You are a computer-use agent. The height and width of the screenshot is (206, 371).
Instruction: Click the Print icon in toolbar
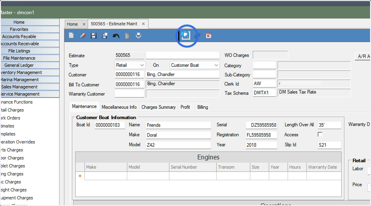(x=139, y=36)
